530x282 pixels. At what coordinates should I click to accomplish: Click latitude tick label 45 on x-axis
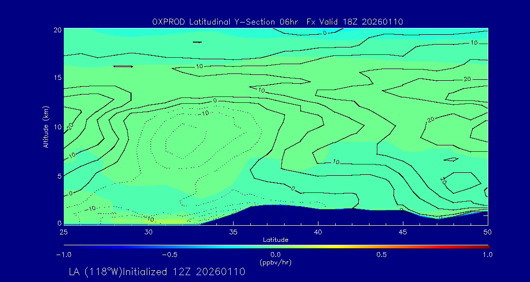click(x=403, y=232)
